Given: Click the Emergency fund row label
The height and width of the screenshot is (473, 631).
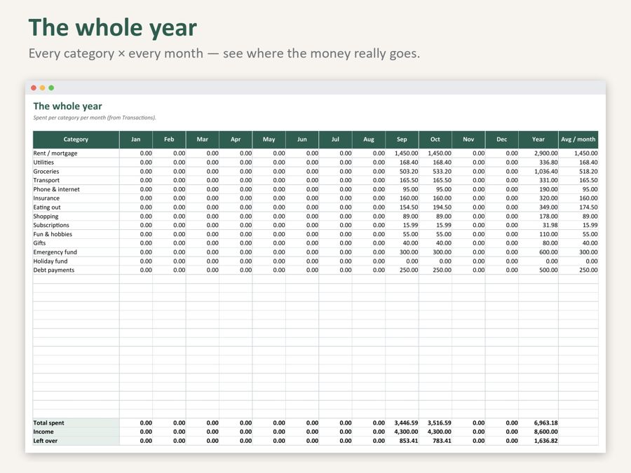Looking at the screenshot, I should (55, 252).
